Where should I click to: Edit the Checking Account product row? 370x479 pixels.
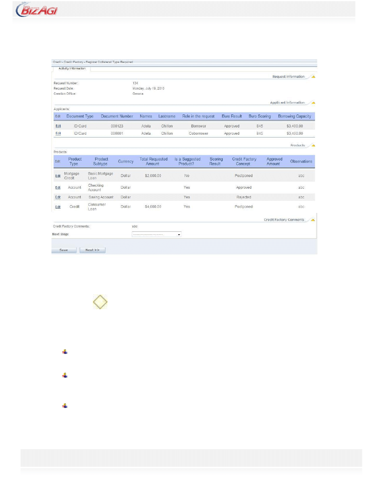pos(58,187)
